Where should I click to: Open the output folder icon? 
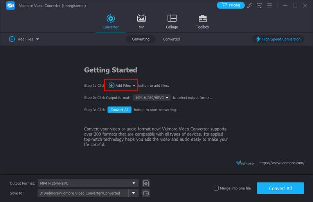click(x=146, y=193)
